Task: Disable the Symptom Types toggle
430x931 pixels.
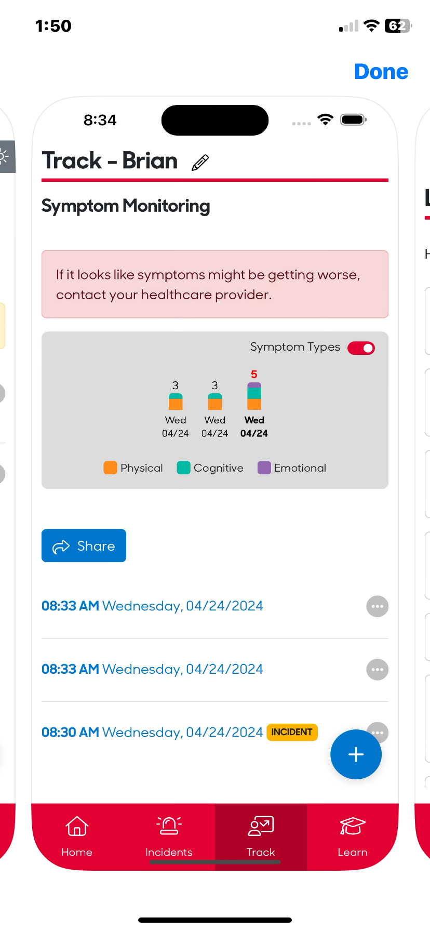Action: (x=360, y=348)
